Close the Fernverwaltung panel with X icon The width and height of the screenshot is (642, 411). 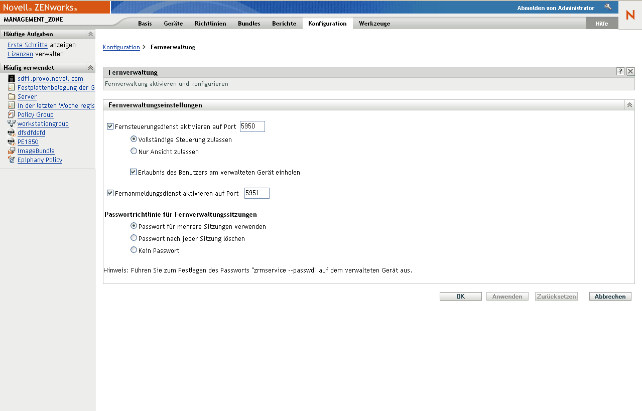click(x=630, y=71)
